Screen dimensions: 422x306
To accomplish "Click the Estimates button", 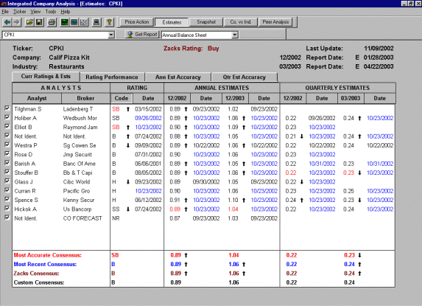I will 172,22.
